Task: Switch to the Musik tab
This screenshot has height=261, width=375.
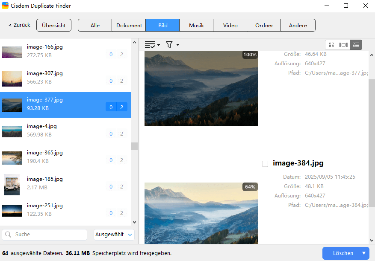Action: [196, 26]
